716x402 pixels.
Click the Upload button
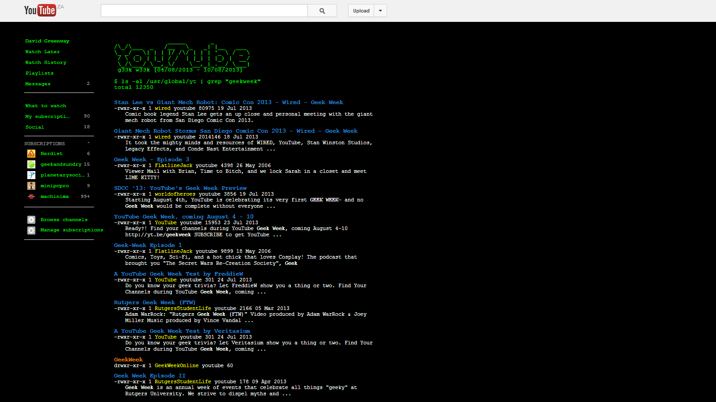point(361,11)
